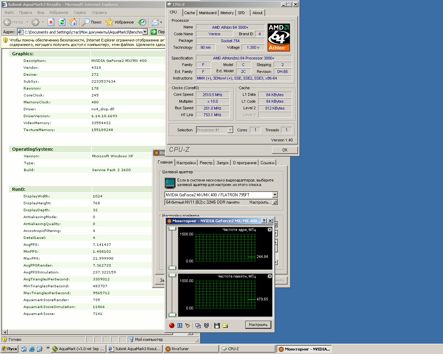This screenshot has height=354, width=443.
Task: Click the IE Forward arrow button
Action: click(x=35, y=22)
